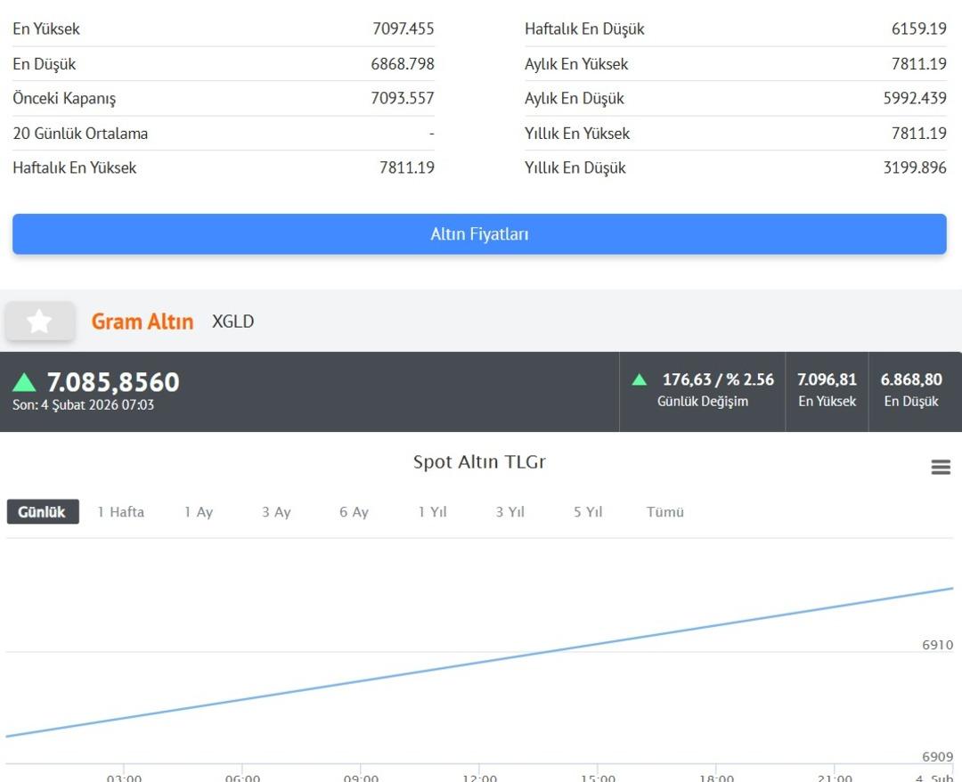This screenshot has width=962, height=782.
Task: Click the En Yüksek 7.096,81 box
Action: [827, 390]
